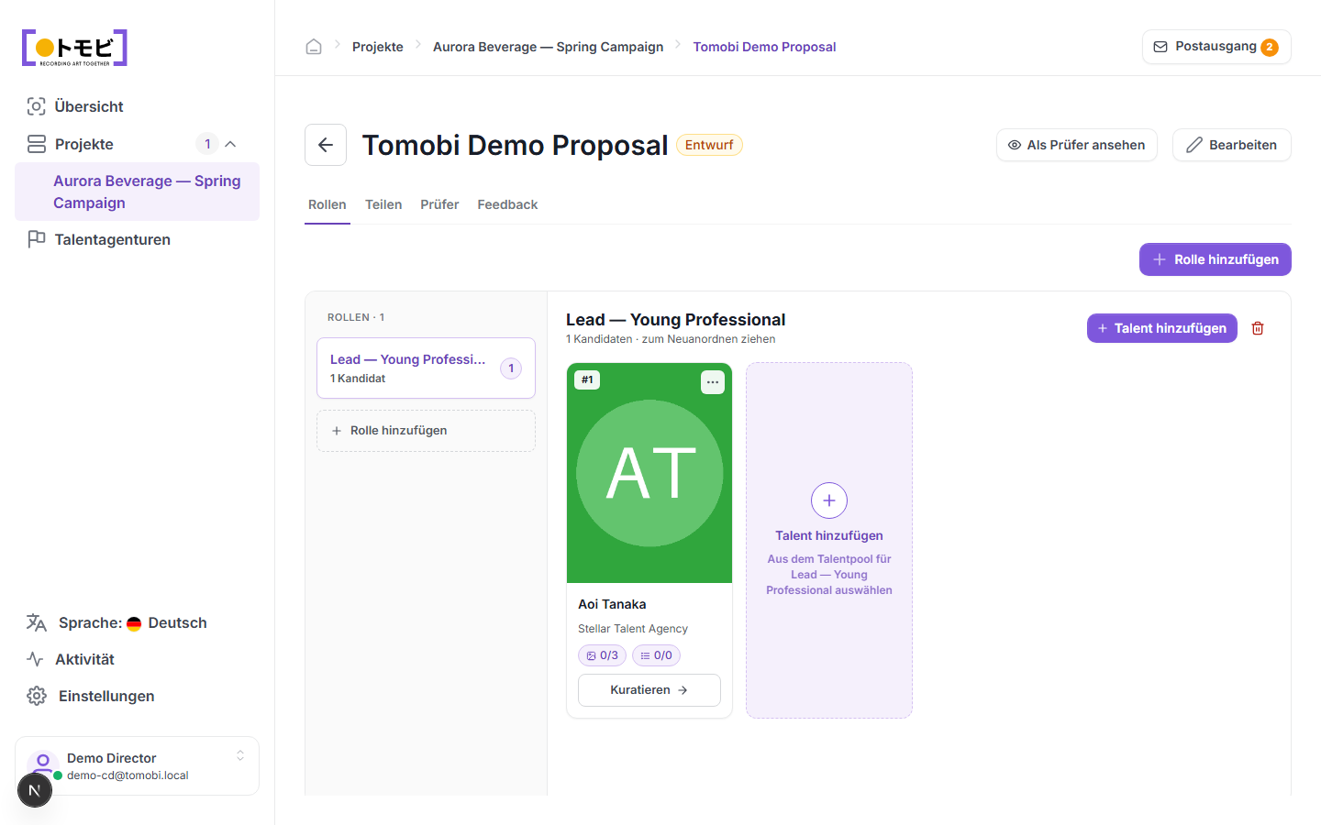Delete role with red trash icon
This screenshot has width=1321, height=825.
pyautogui.click(x=1258, y=328)
